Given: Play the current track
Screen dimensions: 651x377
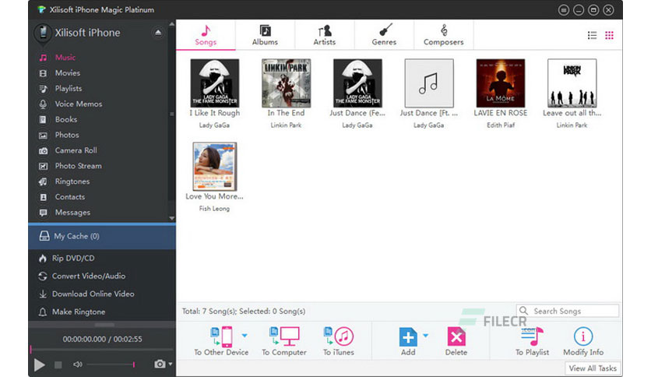Looking at the screenshot, I should pos(39,365).
